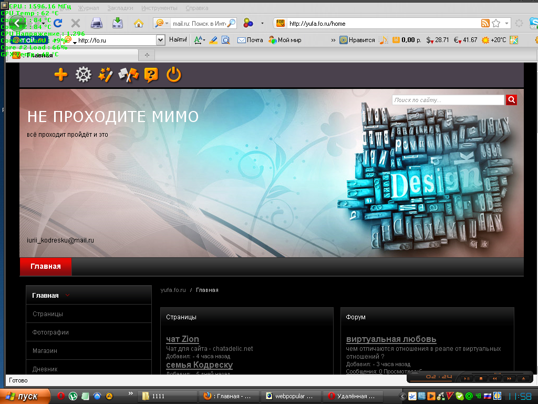Toggle play/pause on the media player widget

(x=466, y=378)
